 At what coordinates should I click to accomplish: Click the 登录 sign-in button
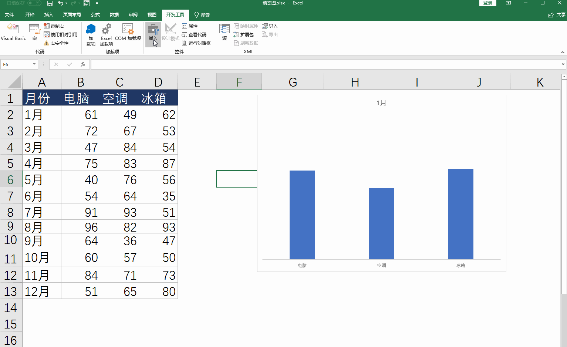click(488, 3)
